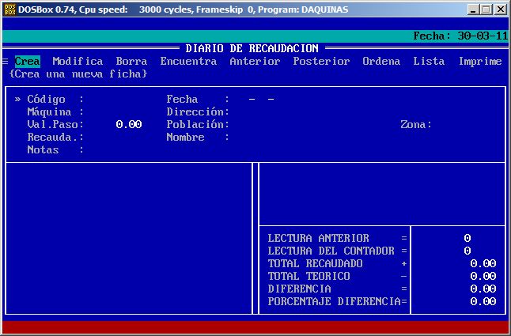Go to the Posterior record
The image size is (511, 336).
click(x=321, y=62)
